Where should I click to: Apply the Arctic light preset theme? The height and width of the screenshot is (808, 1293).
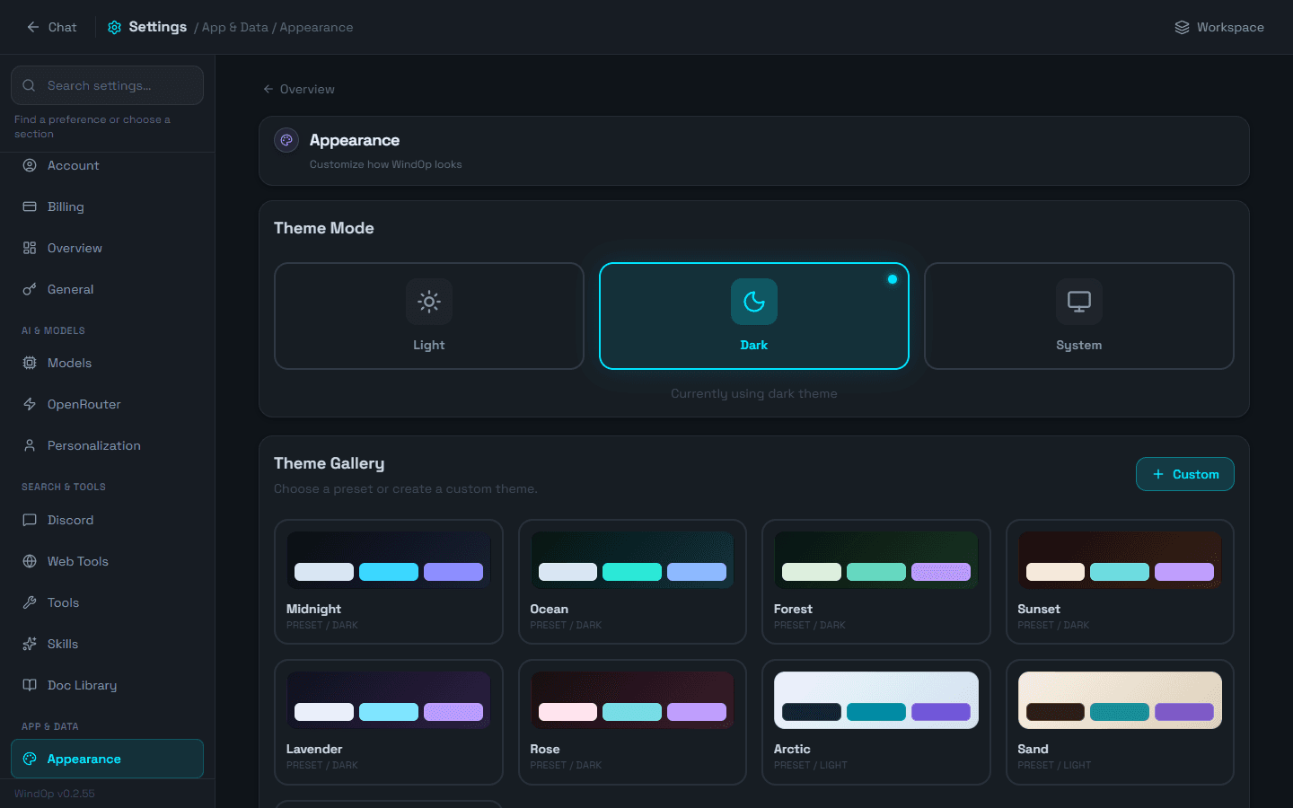pyautogui.click(x=876, y=722)
